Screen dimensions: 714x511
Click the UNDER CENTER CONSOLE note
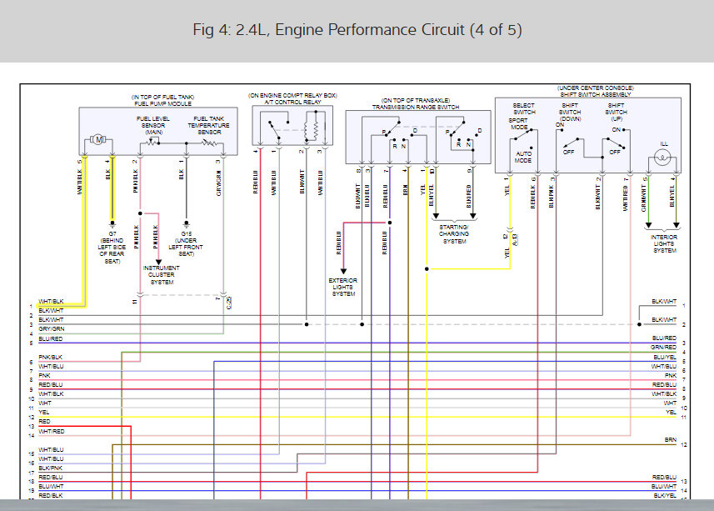596,88
